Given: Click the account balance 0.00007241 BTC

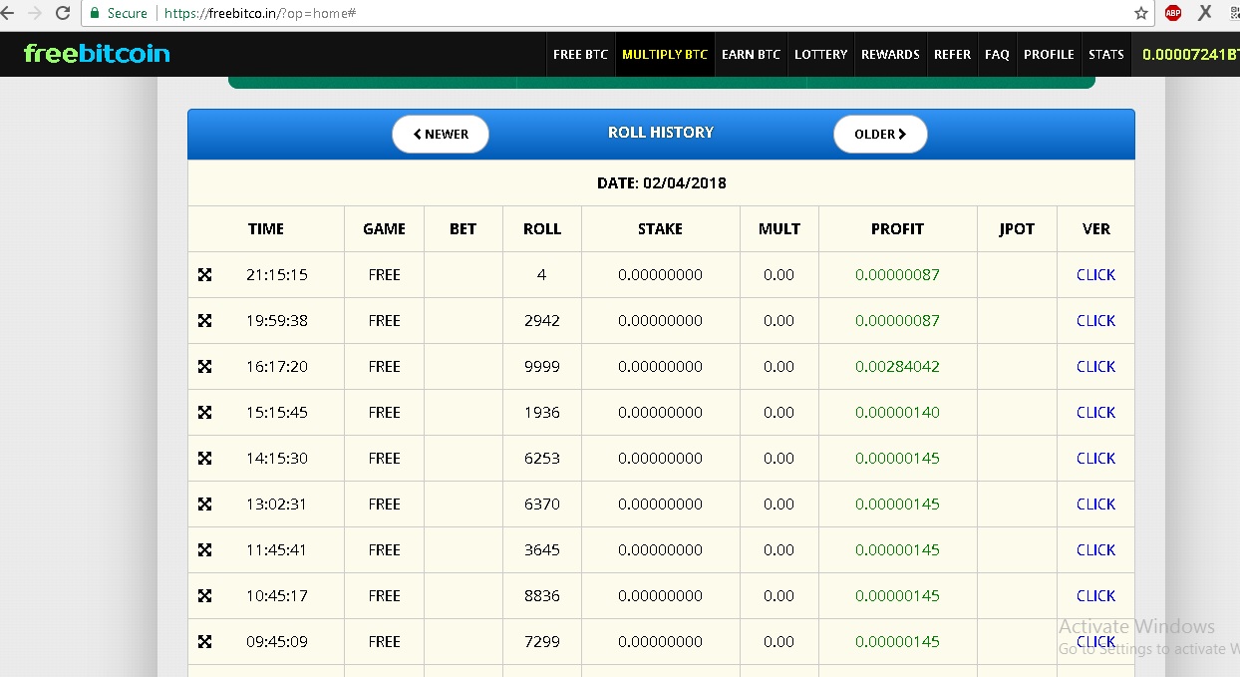Looking at the screenshot, I should point(1190,55).
